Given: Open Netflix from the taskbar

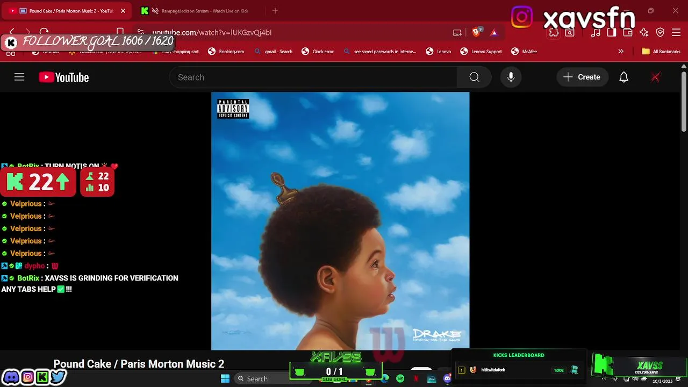Looking at the screenshot, I should point(416,378).
